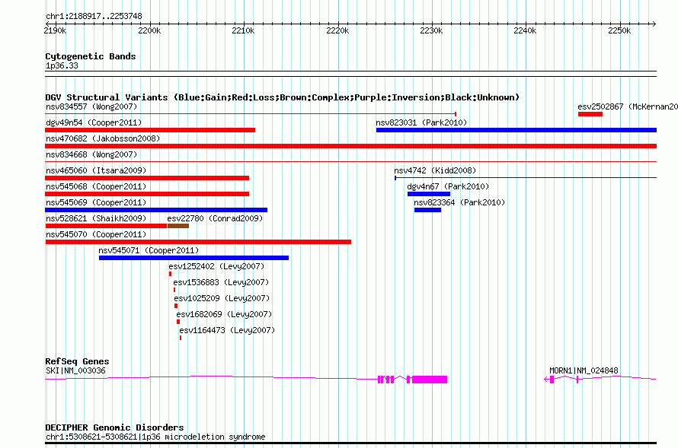Open the 1p36 microdeletion syndrome entry

[155, 437]
